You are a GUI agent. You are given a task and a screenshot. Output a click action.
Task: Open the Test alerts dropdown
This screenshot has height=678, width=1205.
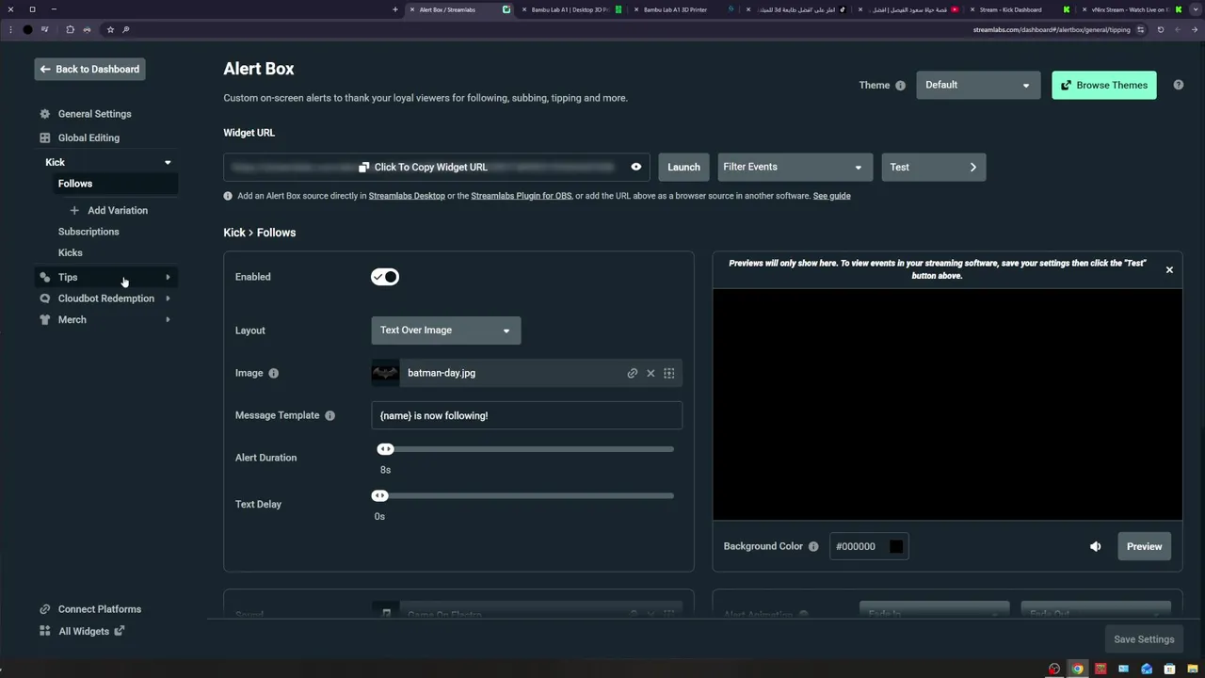pos(934,167)
